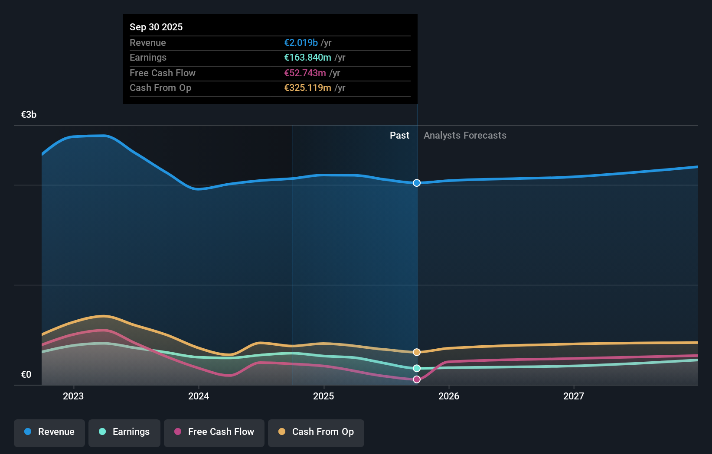
Task: Click the 2027 year label on the x-axis
Action: click(x=574, y=396)
